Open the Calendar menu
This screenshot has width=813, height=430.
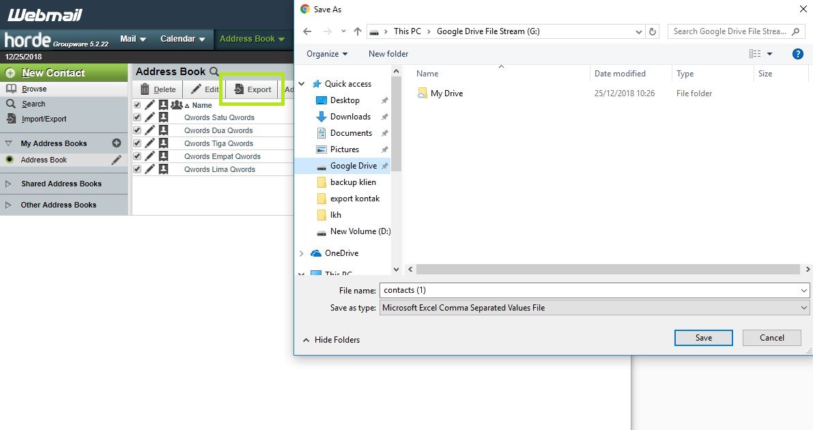click(182, 39)
